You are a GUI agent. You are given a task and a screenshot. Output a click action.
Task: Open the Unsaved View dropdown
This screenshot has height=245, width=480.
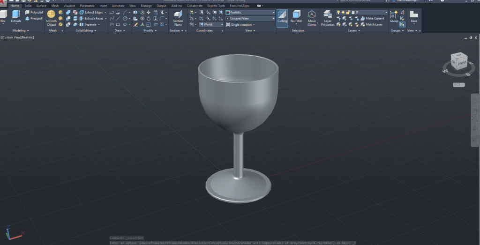click(x=250, y=18)
